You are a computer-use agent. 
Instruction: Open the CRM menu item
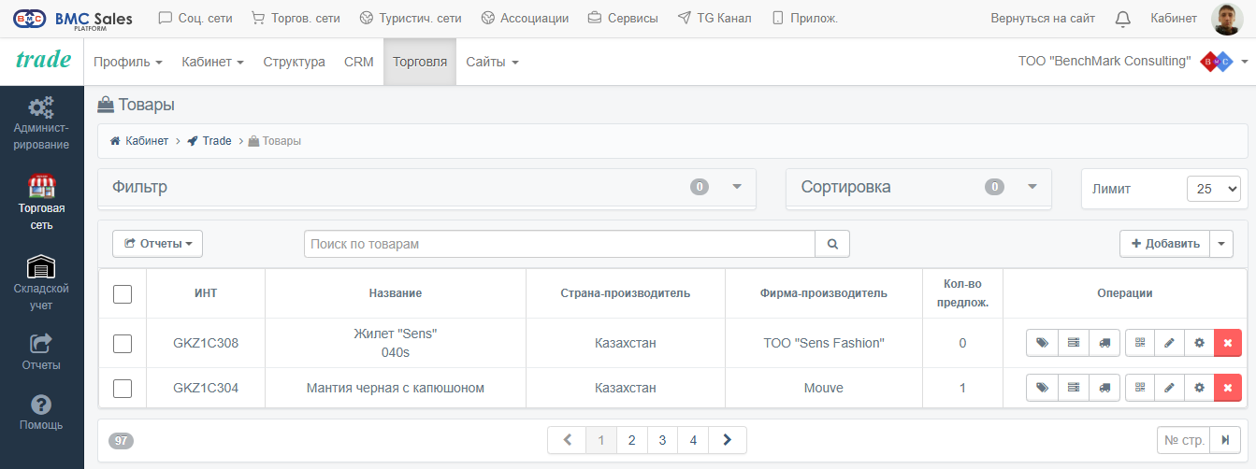(x=359, y=62)
